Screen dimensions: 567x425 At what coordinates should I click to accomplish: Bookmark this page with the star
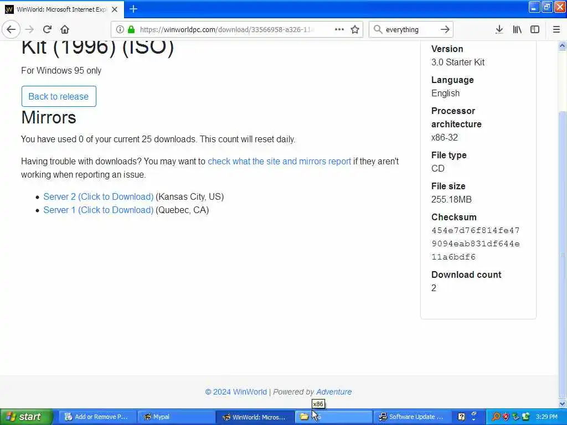pyautogui.click(x=355, y=29)
